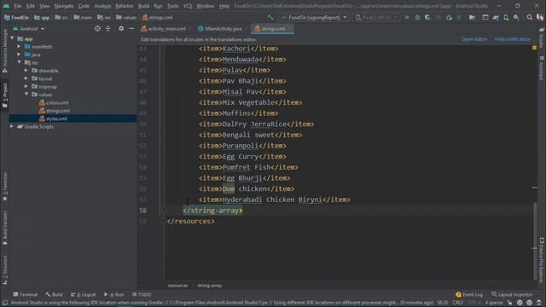
Task: Toggle the Favorites side tab
Action: coord(4,187)
